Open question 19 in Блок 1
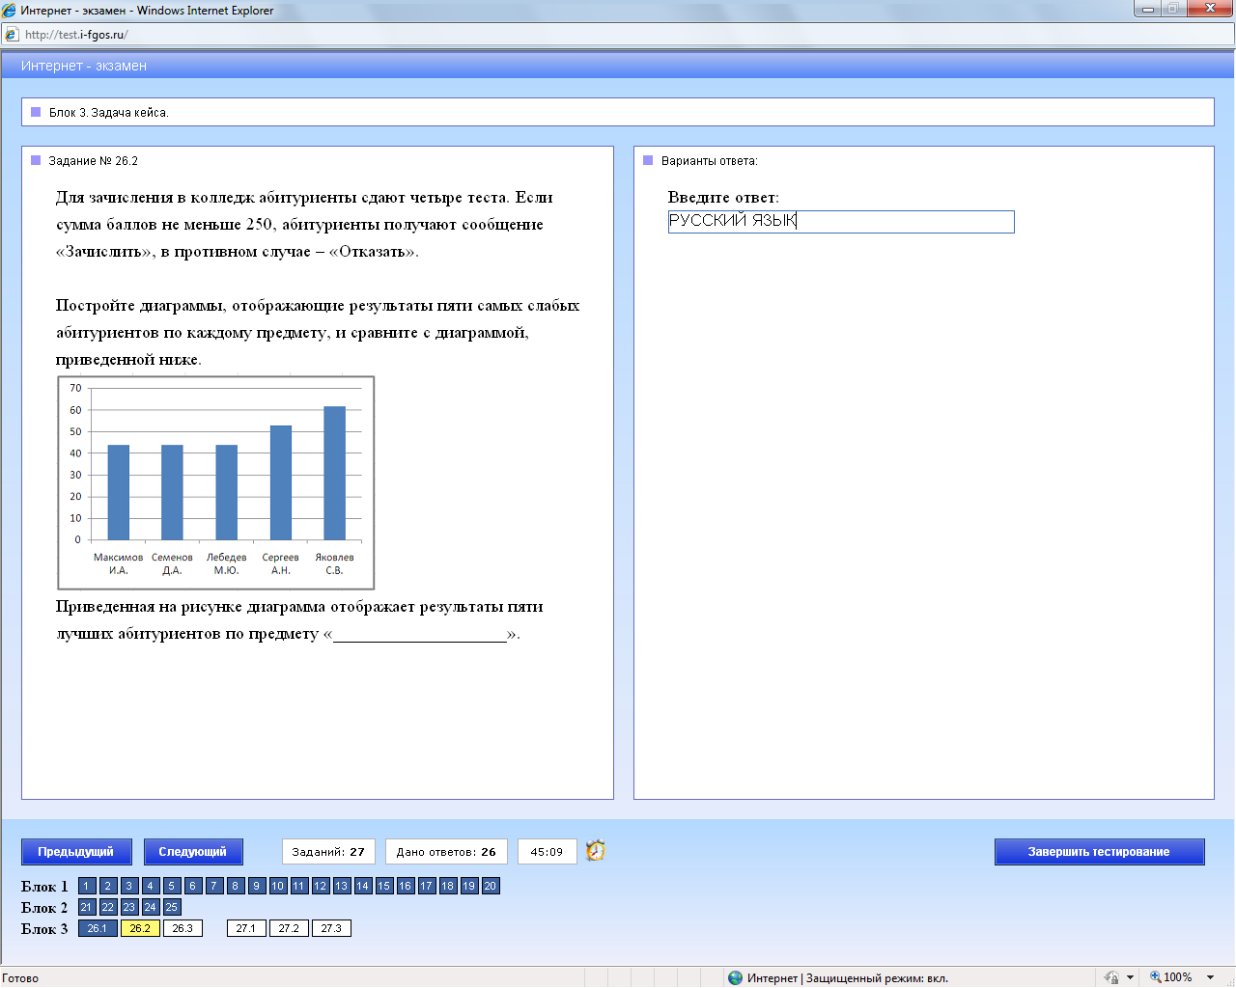Viewport: 1236px width, 988px height. point(468,886)
